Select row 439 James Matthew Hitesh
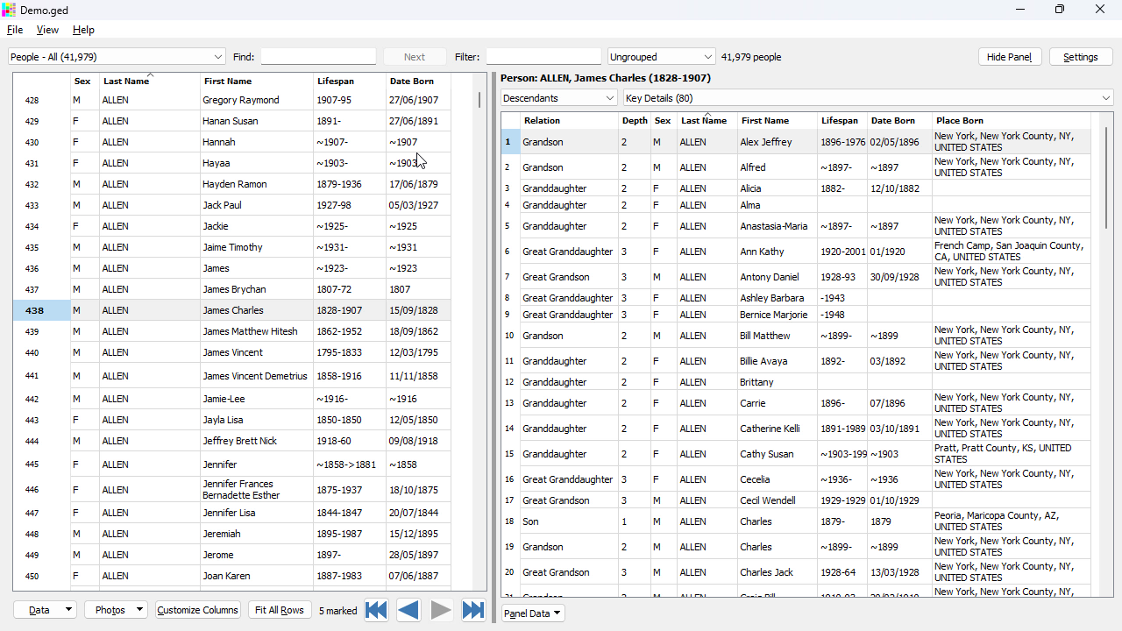 point(232,331)
